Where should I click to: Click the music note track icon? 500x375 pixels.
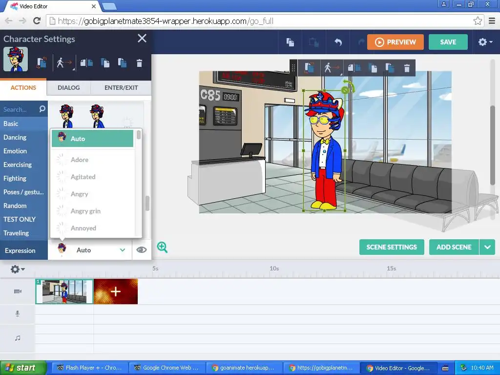pos(18,338)
